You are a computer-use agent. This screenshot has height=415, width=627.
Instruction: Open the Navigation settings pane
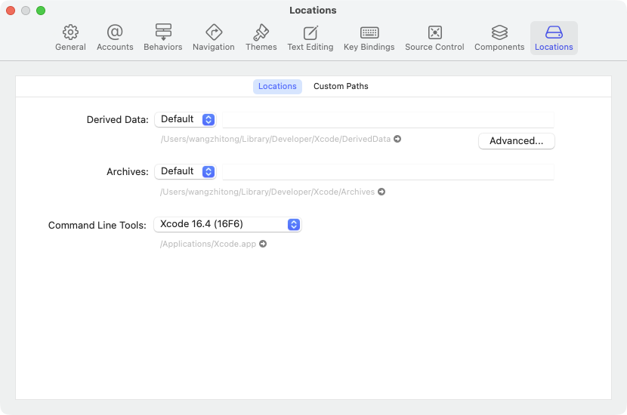point(214,38)
